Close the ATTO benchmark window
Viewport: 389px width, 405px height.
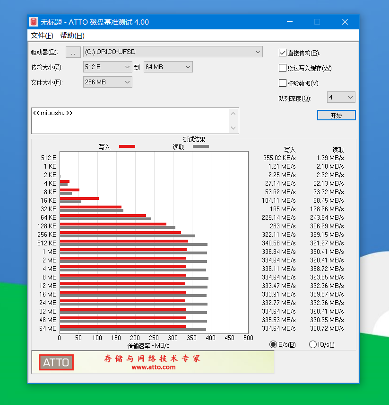(345, 22)
